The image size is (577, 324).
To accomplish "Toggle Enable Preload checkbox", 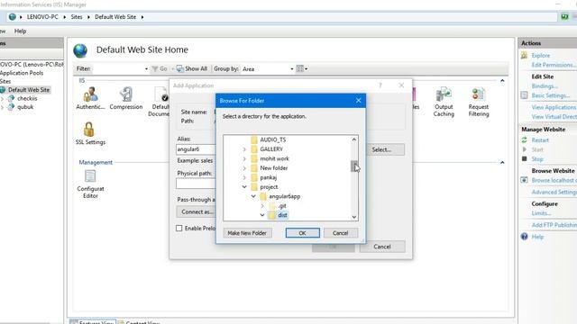I will [179, 228].
